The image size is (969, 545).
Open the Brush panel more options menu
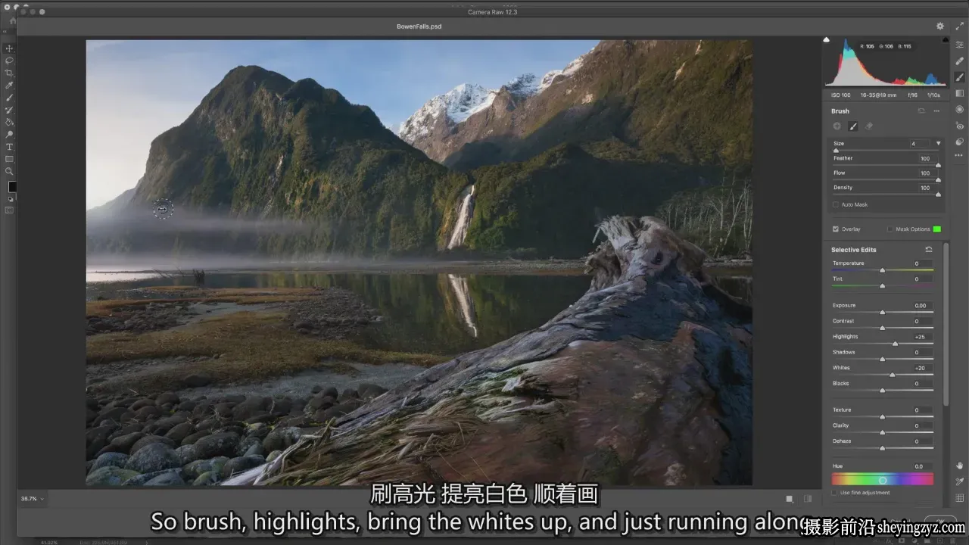pos(936,111)
